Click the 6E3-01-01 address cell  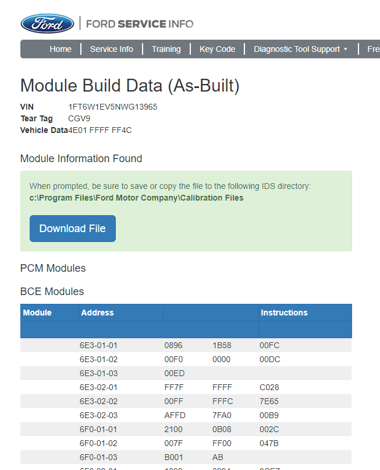click(x=98, y=345)
